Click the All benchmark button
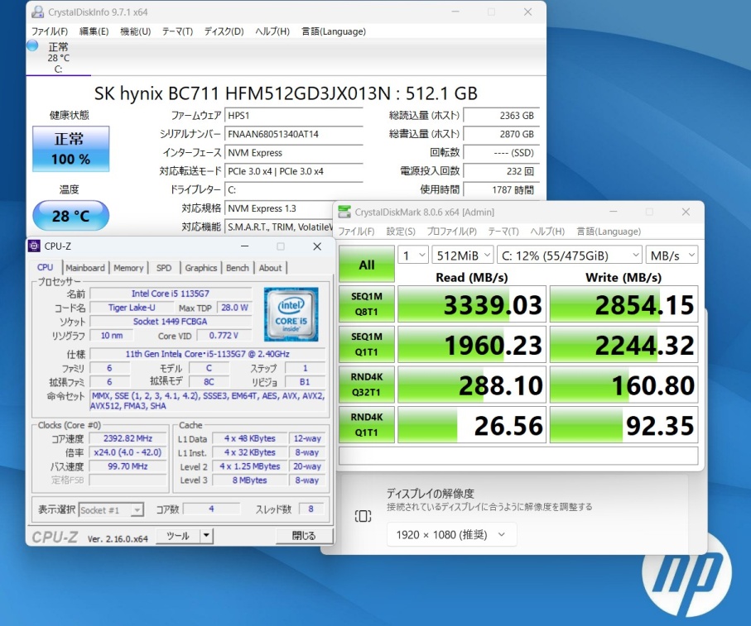 pos(367,265)
